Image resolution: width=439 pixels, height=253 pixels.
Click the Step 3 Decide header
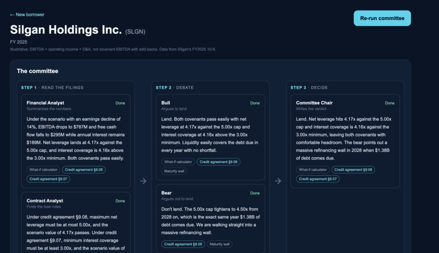[x=309, y=88]
